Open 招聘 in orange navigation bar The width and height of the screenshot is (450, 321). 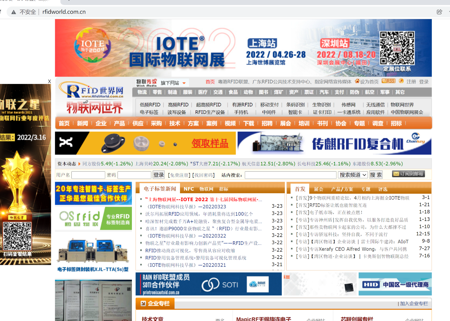coord(267,123)
